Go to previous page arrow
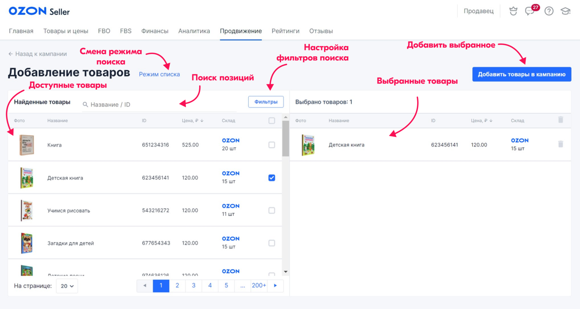Screen dimensions: 580x309 [145, 286]
